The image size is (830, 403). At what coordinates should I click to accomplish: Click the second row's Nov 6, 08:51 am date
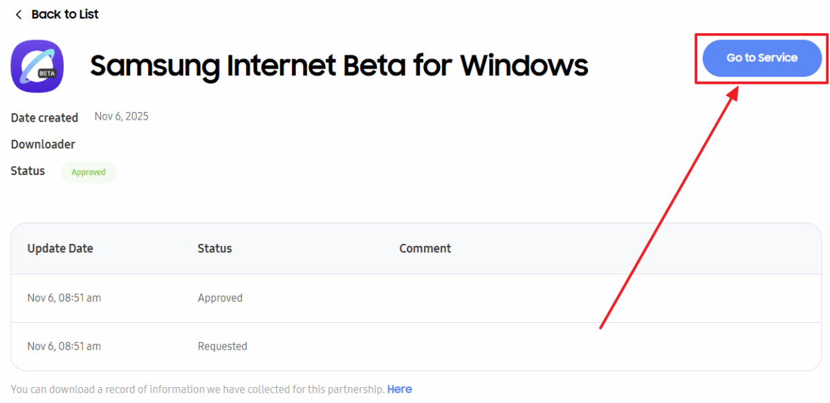pos(64,346)
